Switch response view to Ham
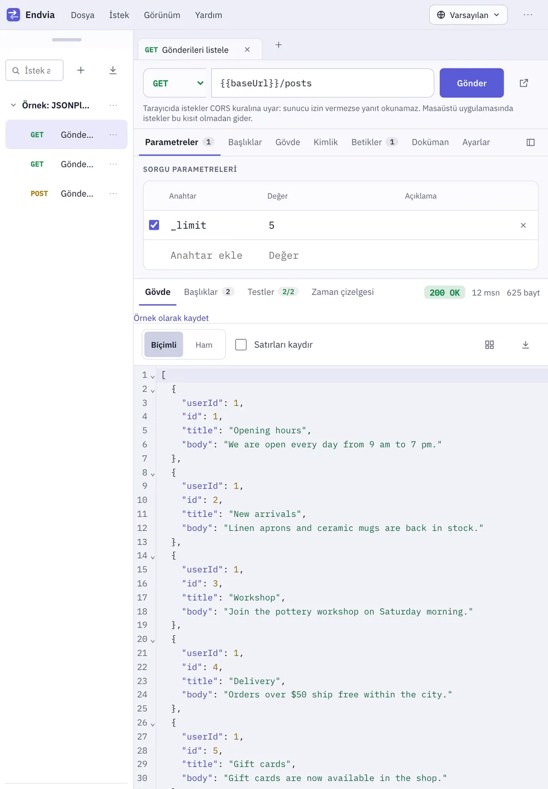The height and width of the screenshot is (789, 548). [204, 345]
